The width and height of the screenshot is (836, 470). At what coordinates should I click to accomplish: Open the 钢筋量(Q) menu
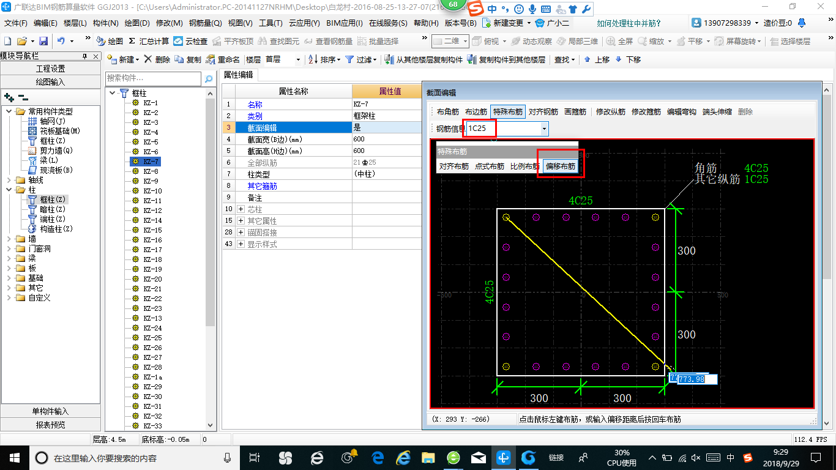click(x=205, y=23)
